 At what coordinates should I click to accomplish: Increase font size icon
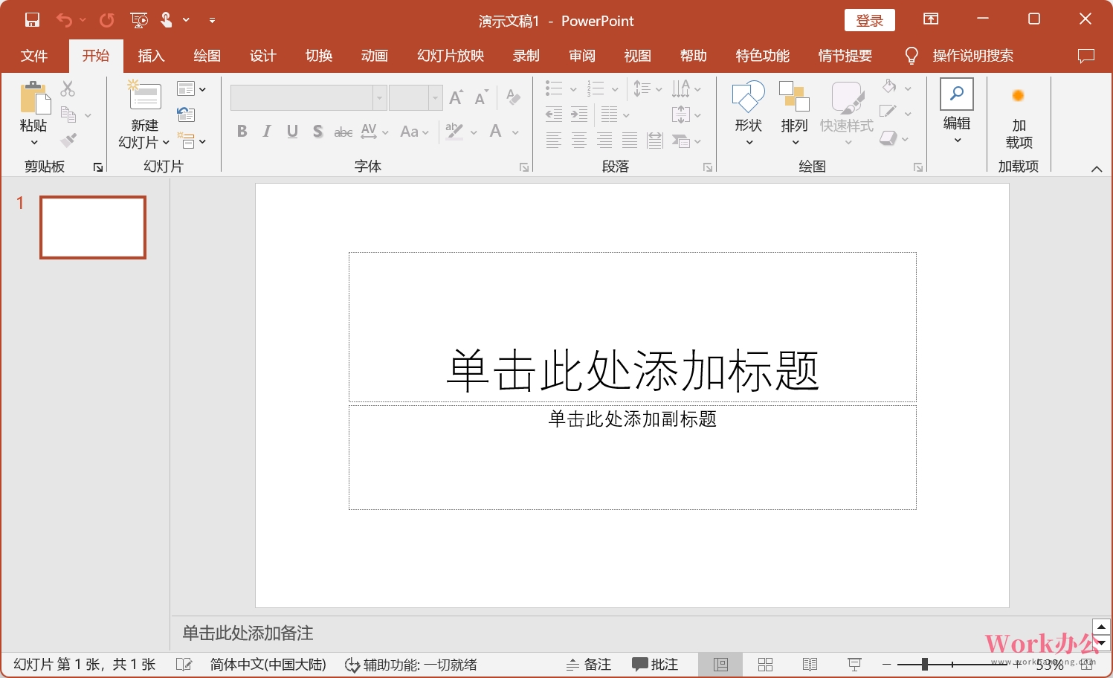457,97
